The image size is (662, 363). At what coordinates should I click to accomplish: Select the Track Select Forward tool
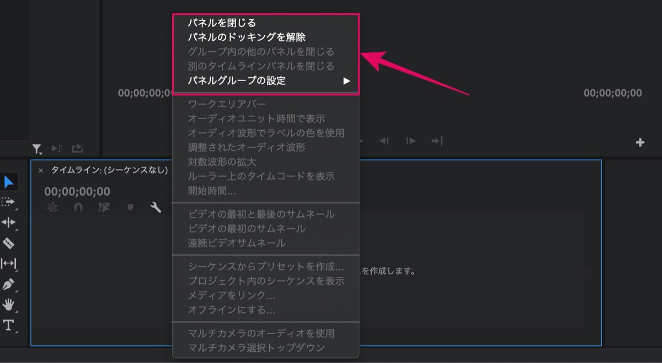click(8, 202)
